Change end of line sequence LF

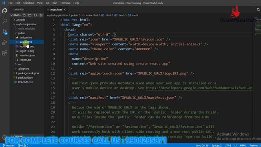point(236,145)
